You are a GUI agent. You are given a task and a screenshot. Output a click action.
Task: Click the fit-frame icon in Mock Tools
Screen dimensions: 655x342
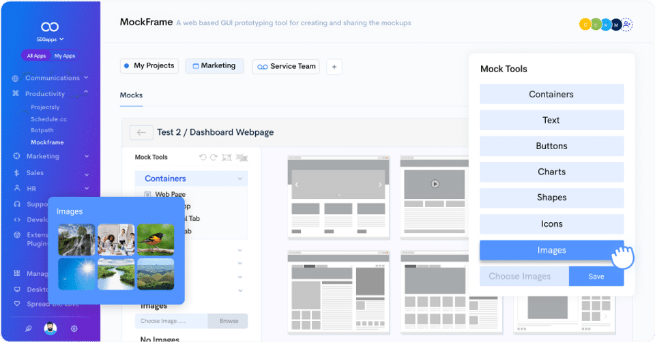227,157
